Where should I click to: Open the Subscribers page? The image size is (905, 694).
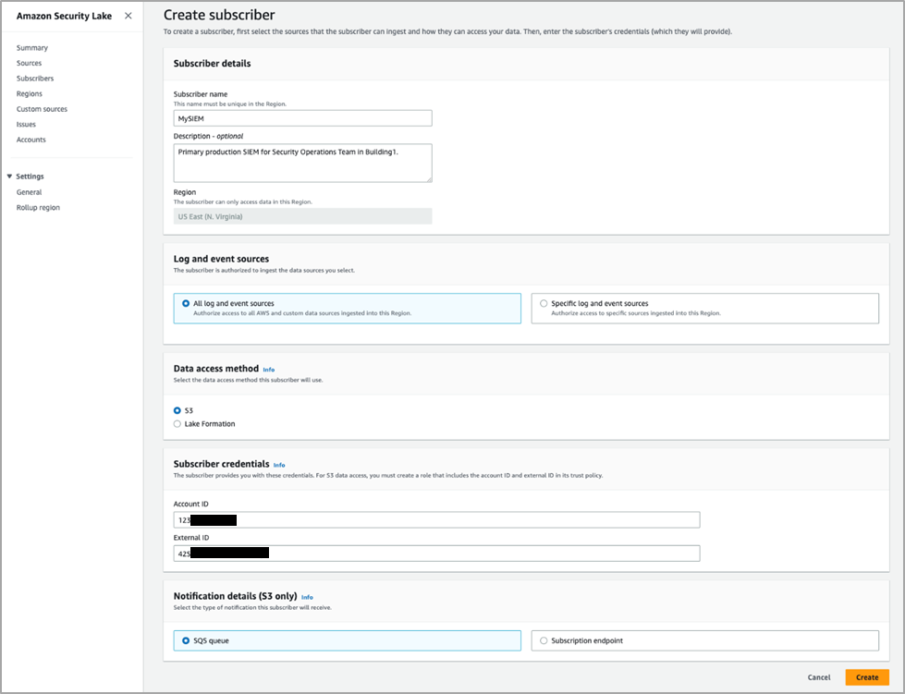[x=34, y=78]
